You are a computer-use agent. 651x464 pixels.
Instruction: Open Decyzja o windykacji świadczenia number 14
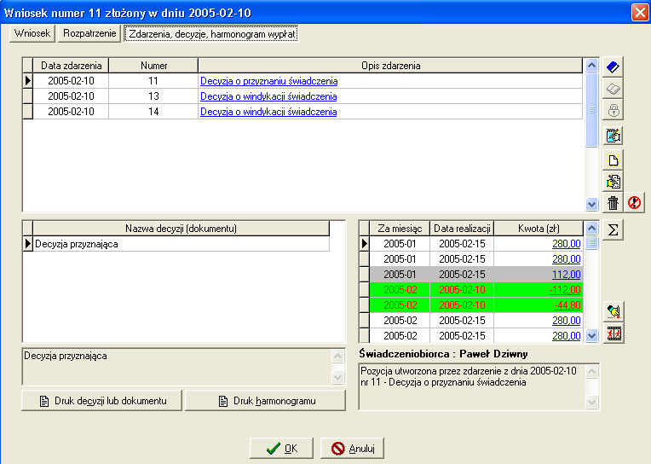[268, 112]
